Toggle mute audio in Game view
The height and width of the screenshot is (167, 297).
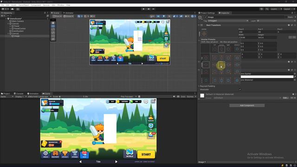pyautogui.click(x=174, y=96)
